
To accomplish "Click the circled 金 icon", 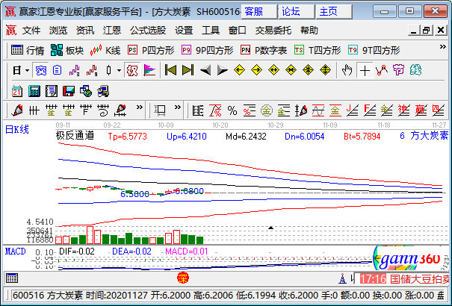I will tap(267, 110).
